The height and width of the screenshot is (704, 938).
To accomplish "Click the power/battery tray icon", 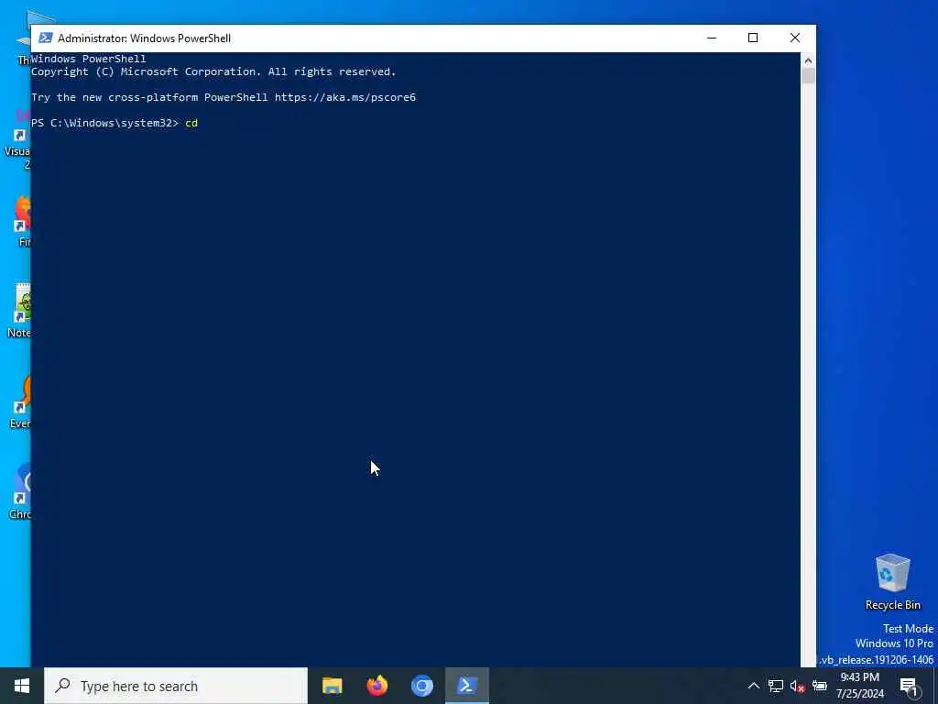I will click(x=820, y=686).
